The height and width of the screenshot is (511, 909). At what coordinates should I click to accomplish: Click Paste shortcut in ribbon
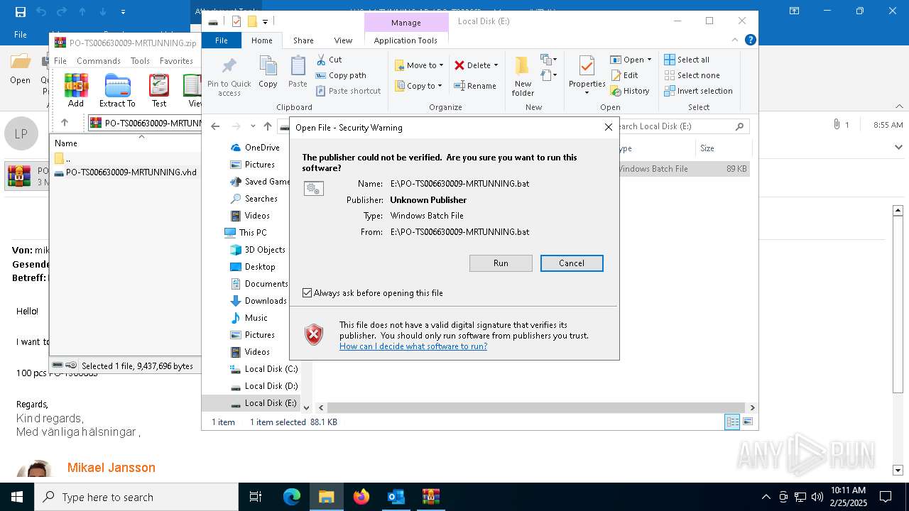(x=349, y=91)
